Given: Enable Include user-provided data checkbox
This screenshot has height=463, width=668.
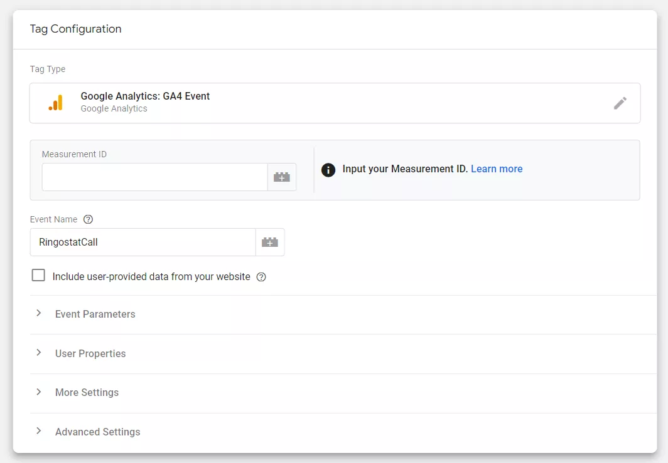Looking at the screenshot, I should (x=38, y=275).
